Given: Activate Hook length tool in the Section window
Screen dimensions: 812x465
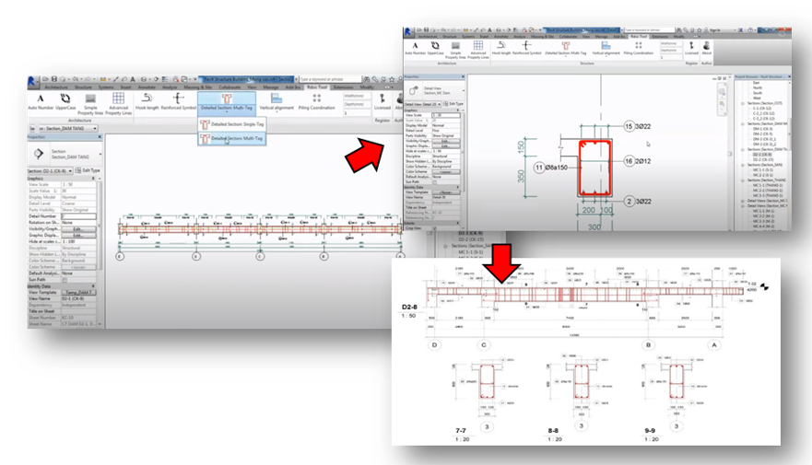Looking at the screenshot, I should point(147,102).
